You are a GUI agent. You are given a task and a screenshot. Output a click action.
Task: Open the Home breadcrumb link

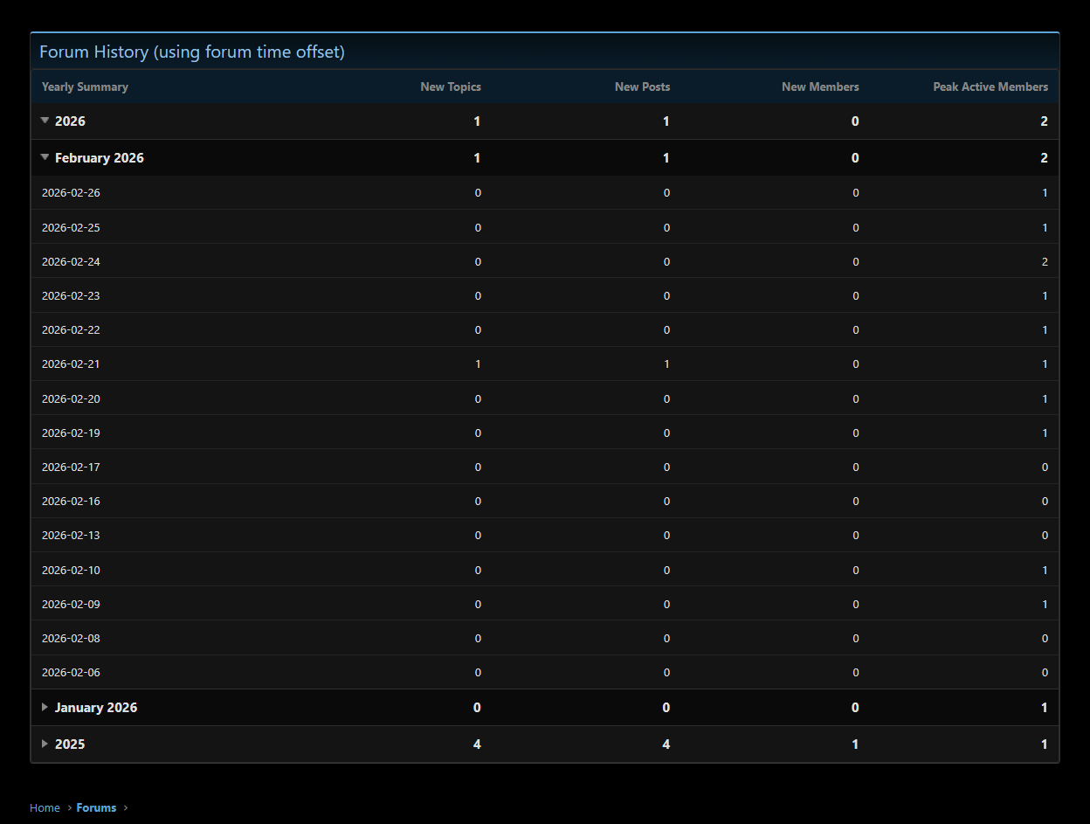pyautogui.click(x=45, y=807)
